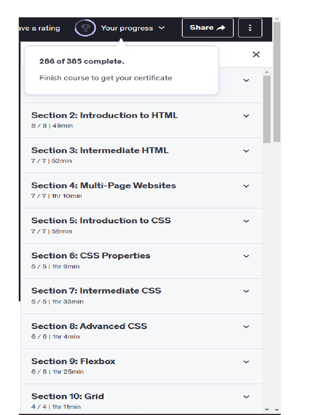Viewport: 311px width, 415px height.
Task: Expand Section 7: Intermediate CSS chevron
Action: pyautogui.click(x=246, y=291)
